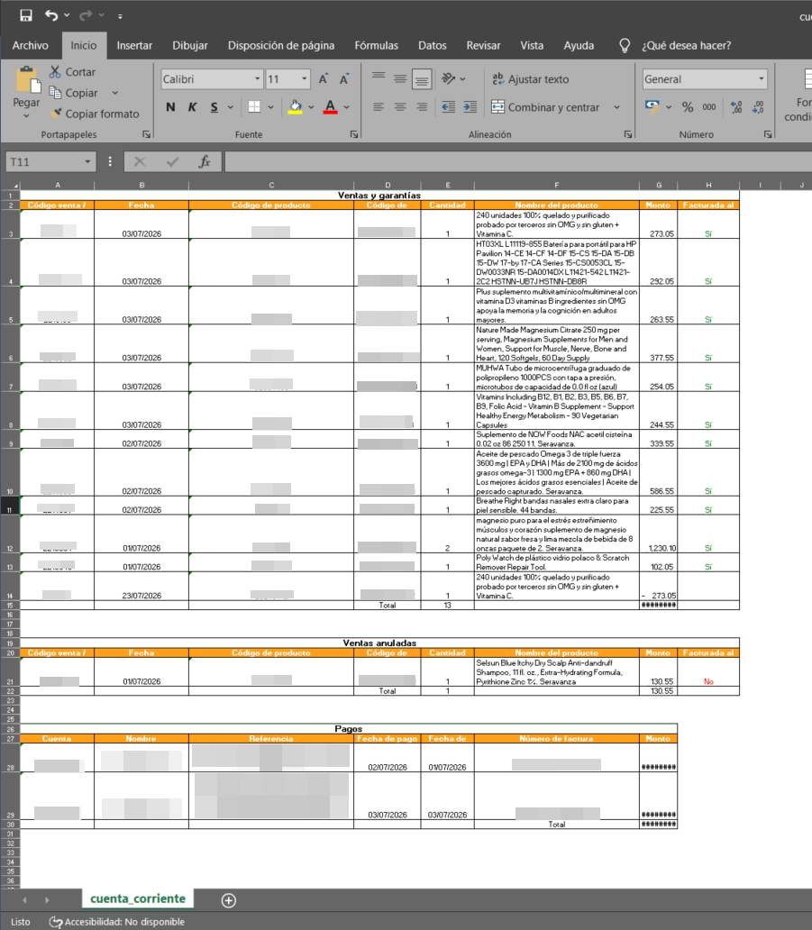Open the fill color dropdown arrow
The width and height of the screenshot is (812, 930).
tap(311, 107)
